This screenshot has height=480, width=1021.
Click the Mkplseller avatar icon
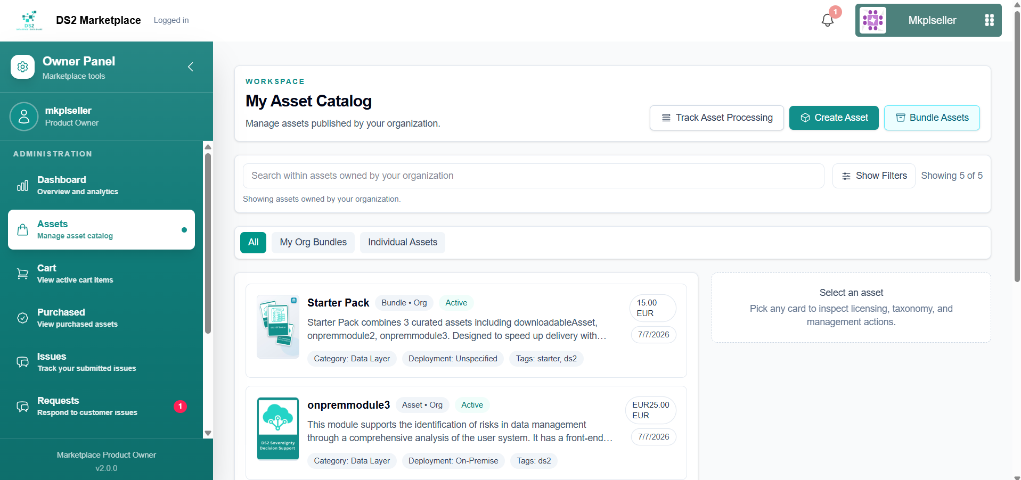click(x=873, y=20)
